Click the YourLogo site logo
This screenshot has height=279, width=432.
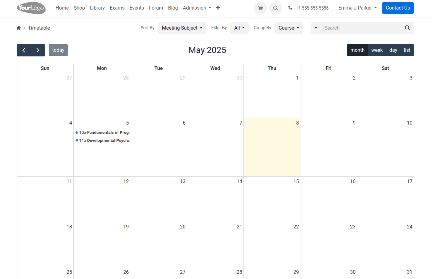[x=31, y=8]
